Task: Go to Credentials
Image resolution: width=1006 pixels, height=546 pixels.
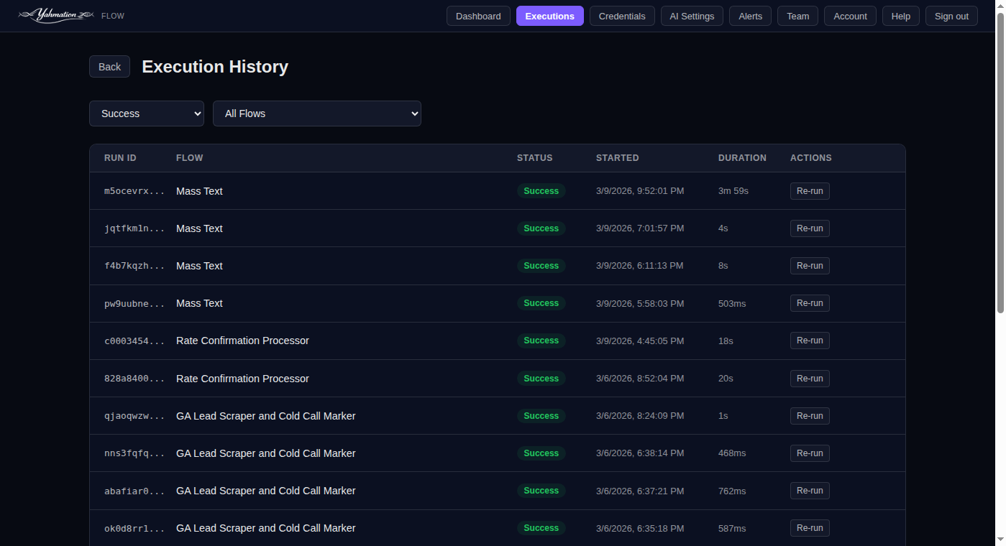Action: pos(622,16)
